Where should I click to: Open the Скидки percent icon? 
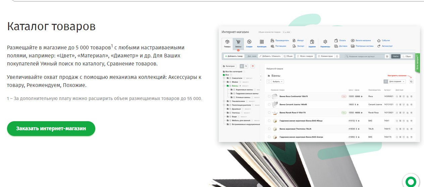[249, 43]
